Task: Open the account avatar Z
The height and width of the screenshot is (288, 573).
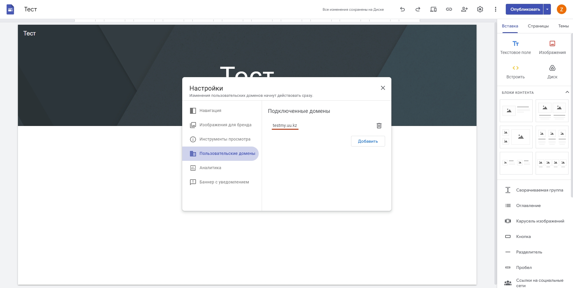Action: (x=562, y=9)
